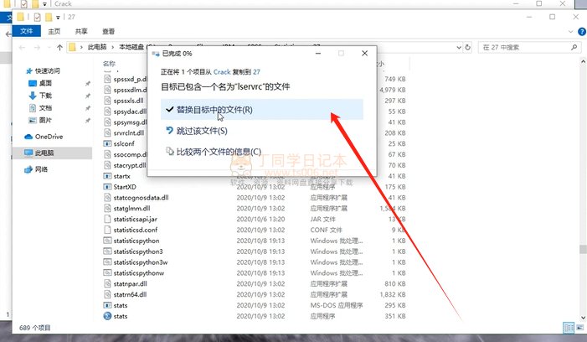
Task: Open the 文件 ribbon tab
Action: tap(26, 31)
